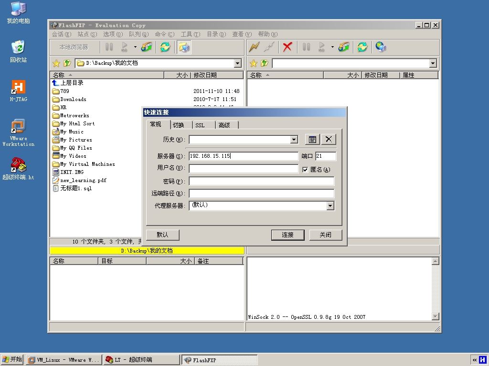Switch to LT - 超级终端 taskbar window
Screen dimensions: 489x366
tap(142, 360)
